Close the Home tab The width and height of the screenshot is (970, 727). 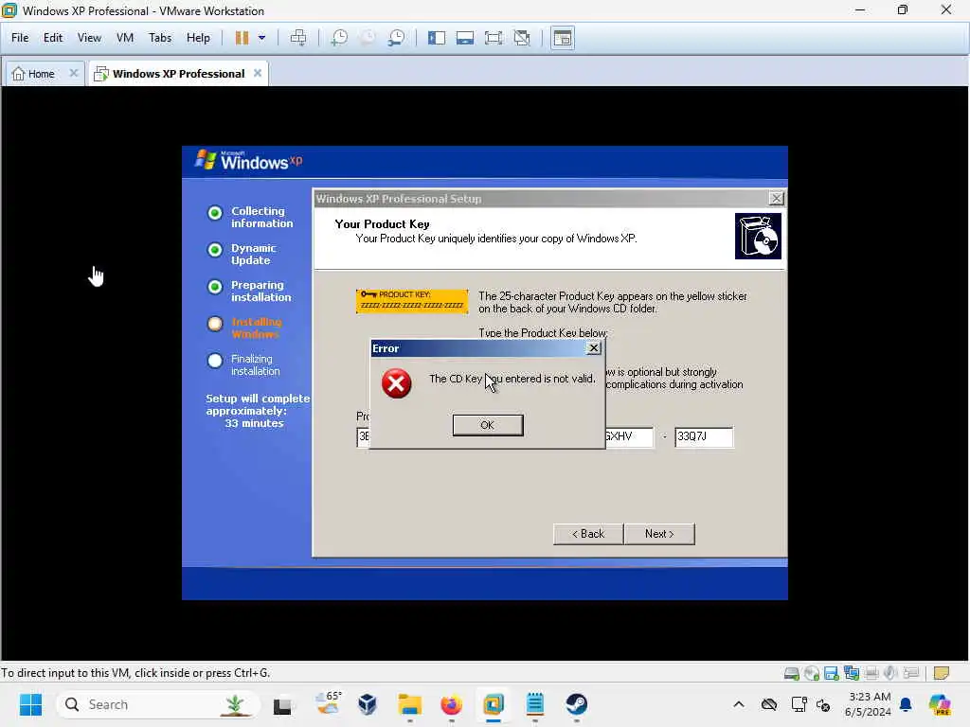(74, 73)
